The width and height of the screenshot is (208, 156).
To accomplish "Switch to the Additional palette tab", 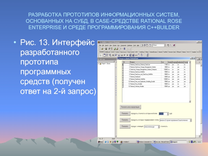I will (107, 52).
